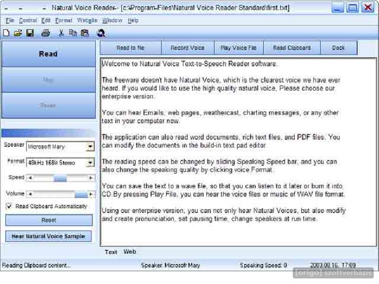Click the "Volume" label beside the slider
379x284 pixels.
pos(15,194)
